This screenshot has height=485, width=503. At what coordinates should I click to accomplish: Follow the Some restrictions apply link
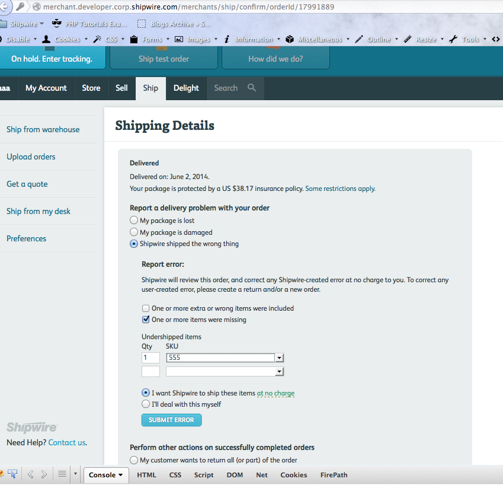340,189
